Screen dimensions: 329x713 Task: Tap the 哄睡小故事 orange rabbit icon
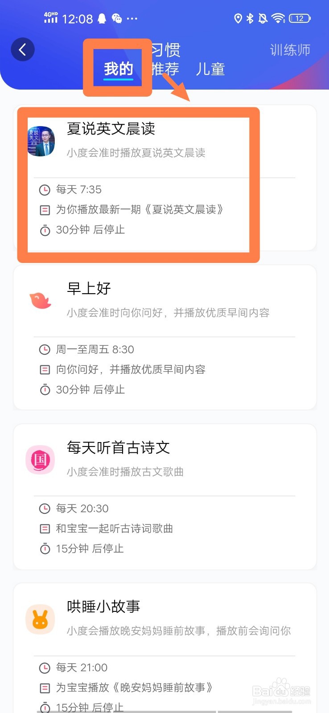pos(41,619)
